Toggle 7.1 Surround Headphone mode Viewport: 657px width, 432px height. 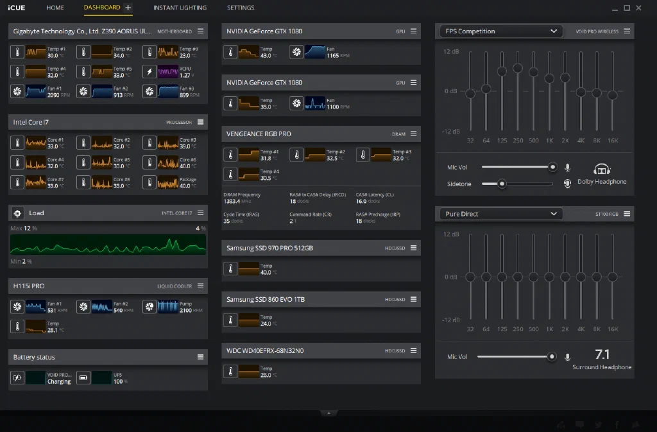click(x=602, y=359)
